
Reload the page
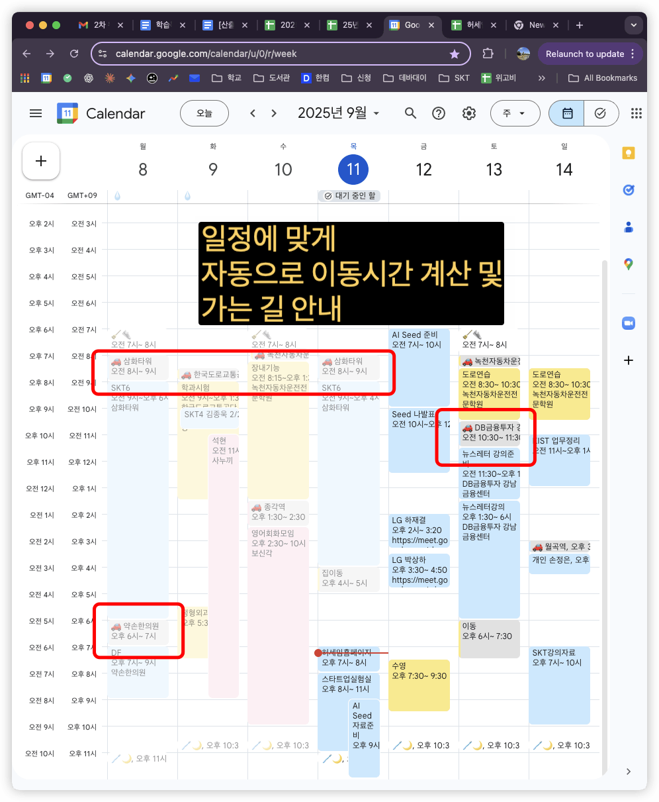74,54
